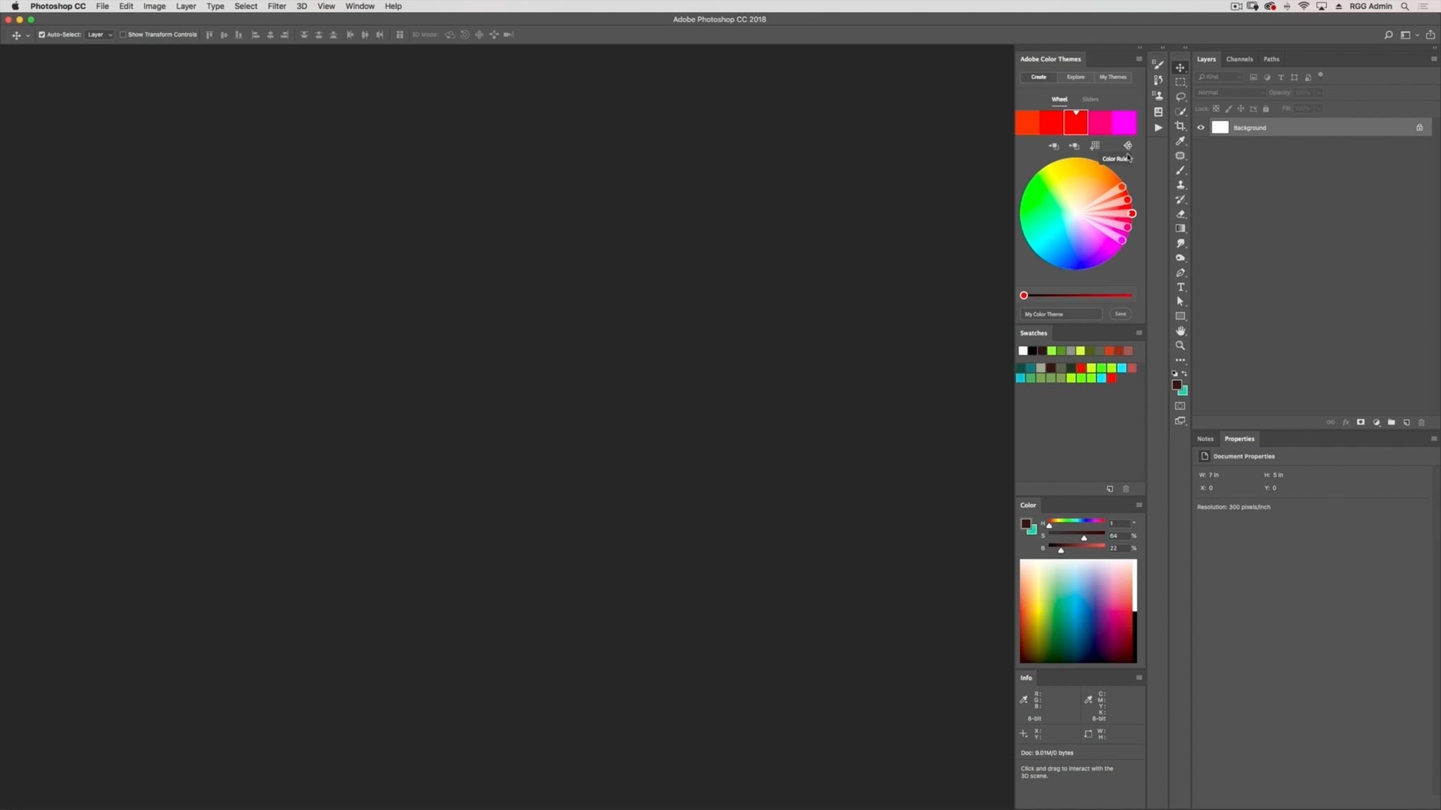Switch to Explore in Adobe Color Themes

[x=1075, y=77]
